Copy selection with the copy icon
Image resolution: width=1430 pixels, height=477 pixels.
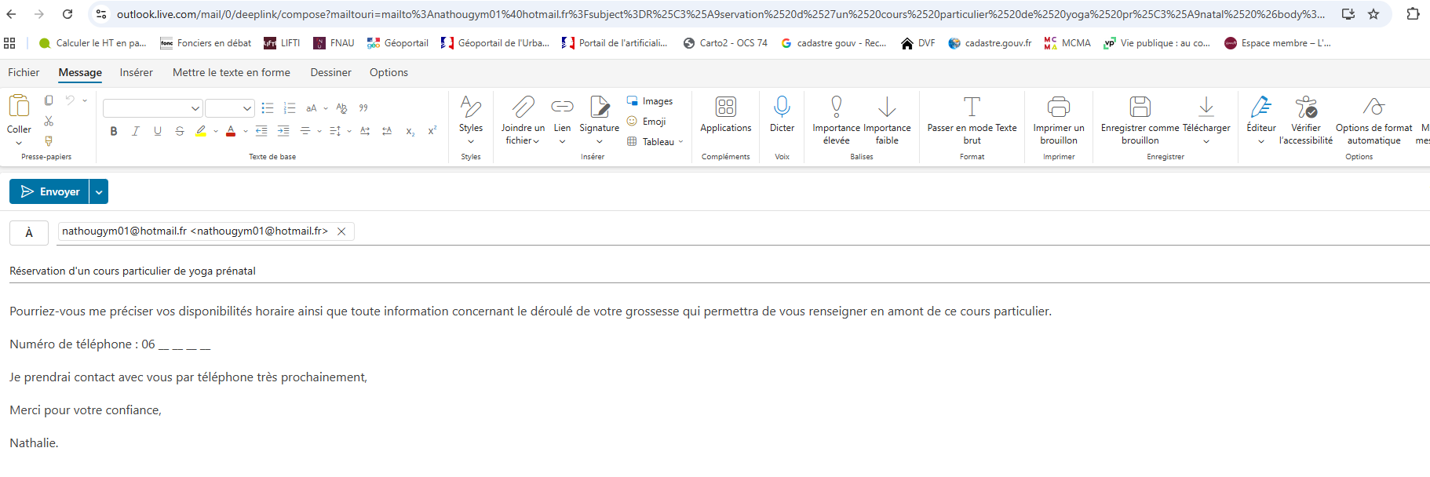[x=49, y=100]
